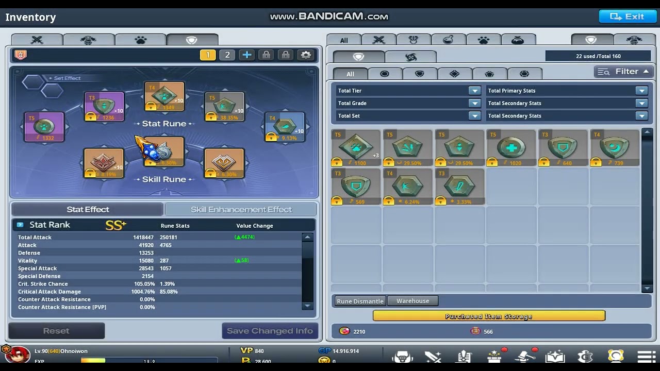Filter runes by hexagon shape
Viewport: 660px width, 371px height.
[524, 74]
